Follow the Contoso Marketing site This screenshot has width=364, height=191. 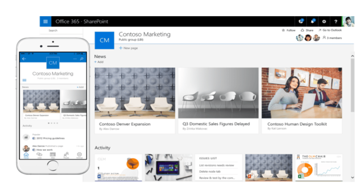coord(288,30)
